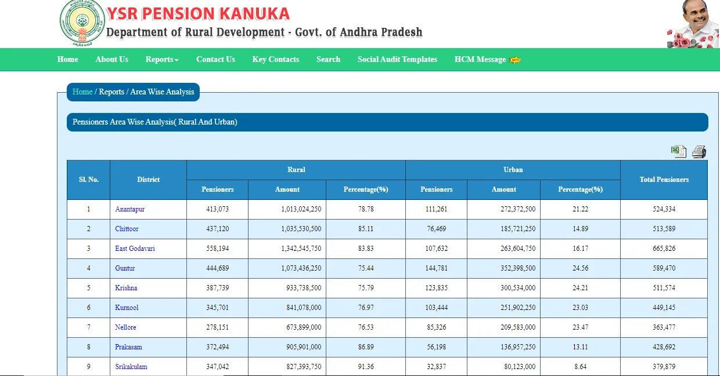Click the Total Pensioners column header
The width and height of the screenshot is (720, 376).
point(664,180)
